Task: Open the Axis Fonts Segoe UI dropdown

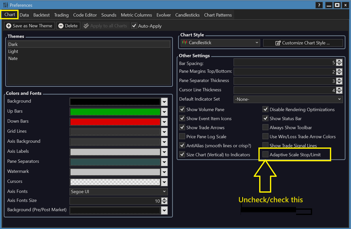Action: (118, 192)
